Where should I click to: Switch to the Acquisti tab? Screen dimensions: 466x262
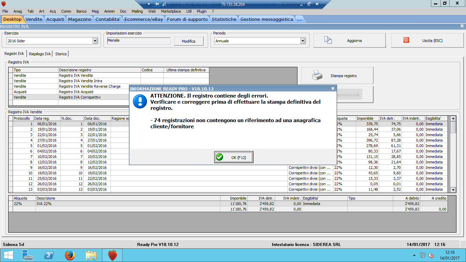point(55,19)
